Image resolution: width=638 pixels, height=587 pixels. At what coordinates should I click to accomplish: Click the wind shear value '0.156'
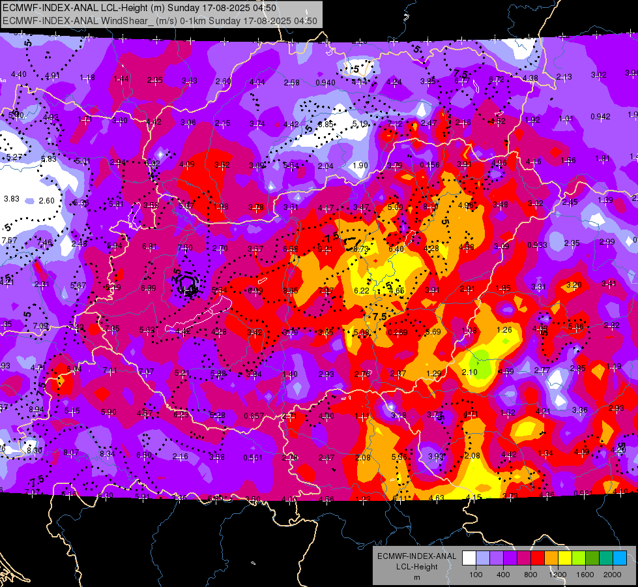[x=429, y=164]
